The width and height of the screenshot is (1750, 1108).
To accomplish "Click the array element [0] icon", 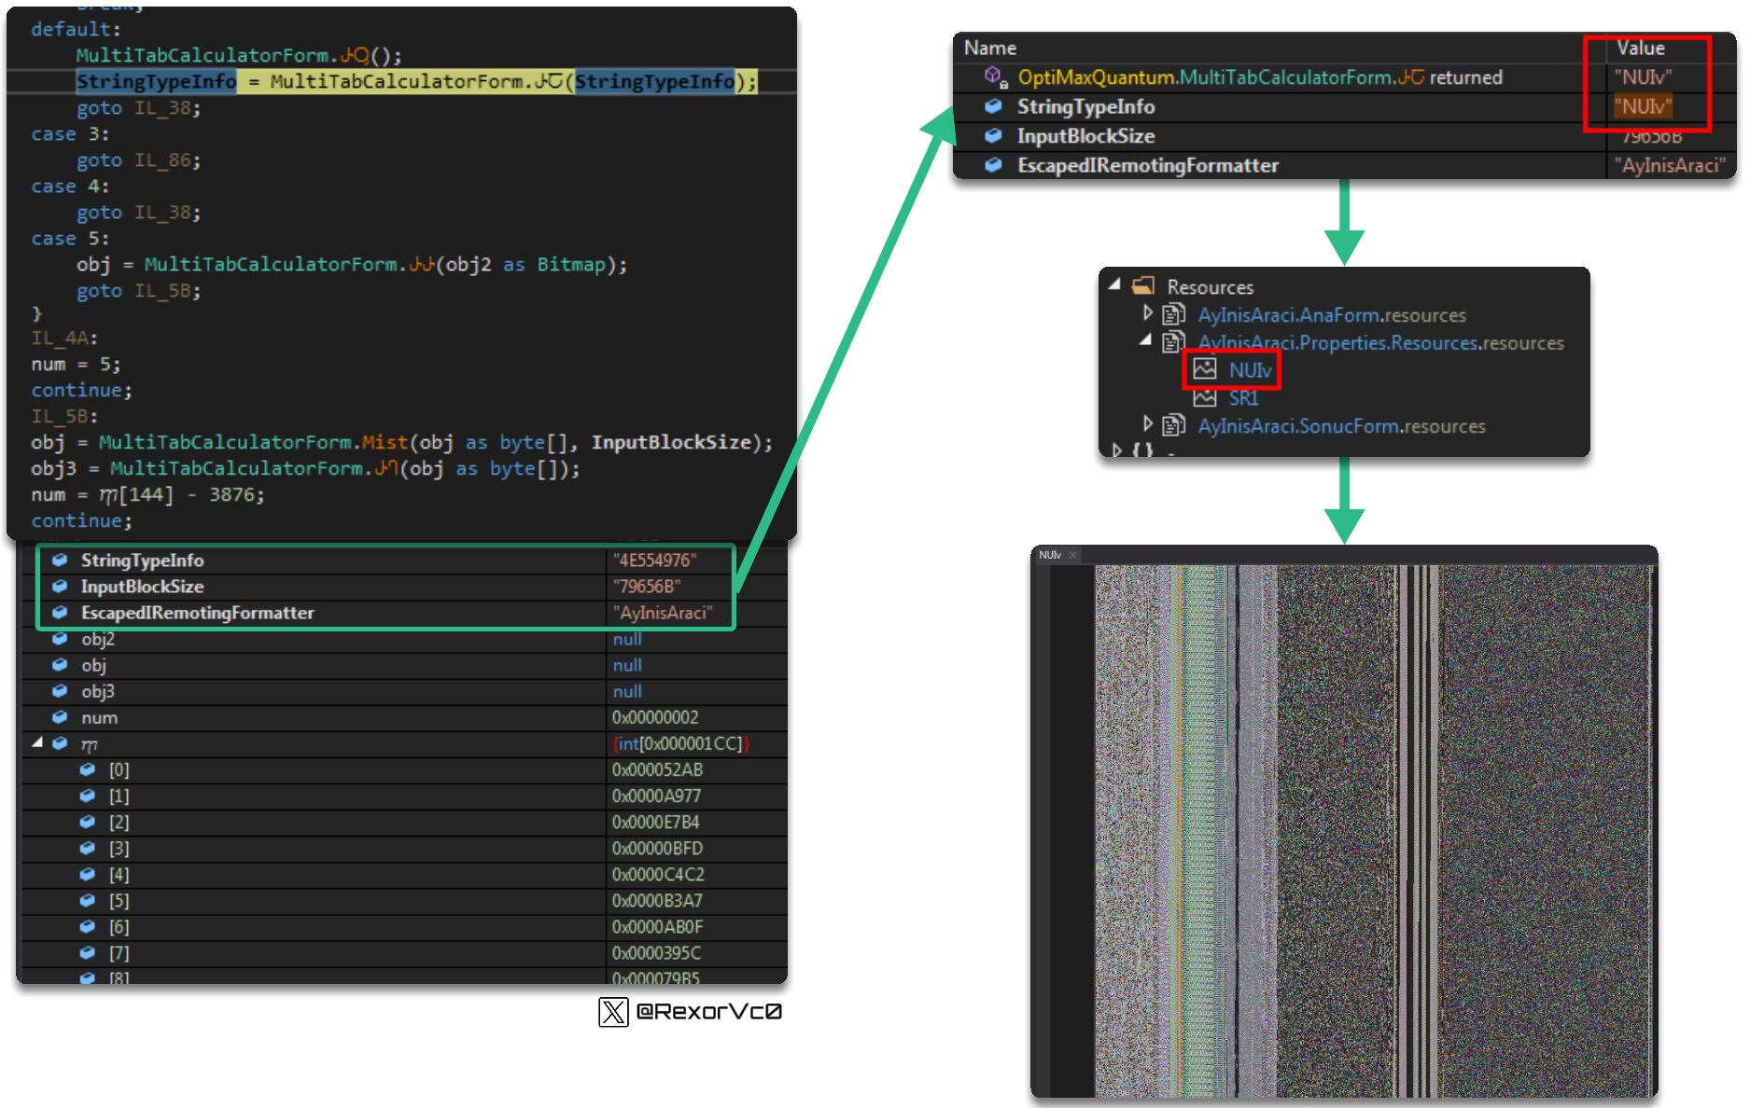I will (88, 769).
